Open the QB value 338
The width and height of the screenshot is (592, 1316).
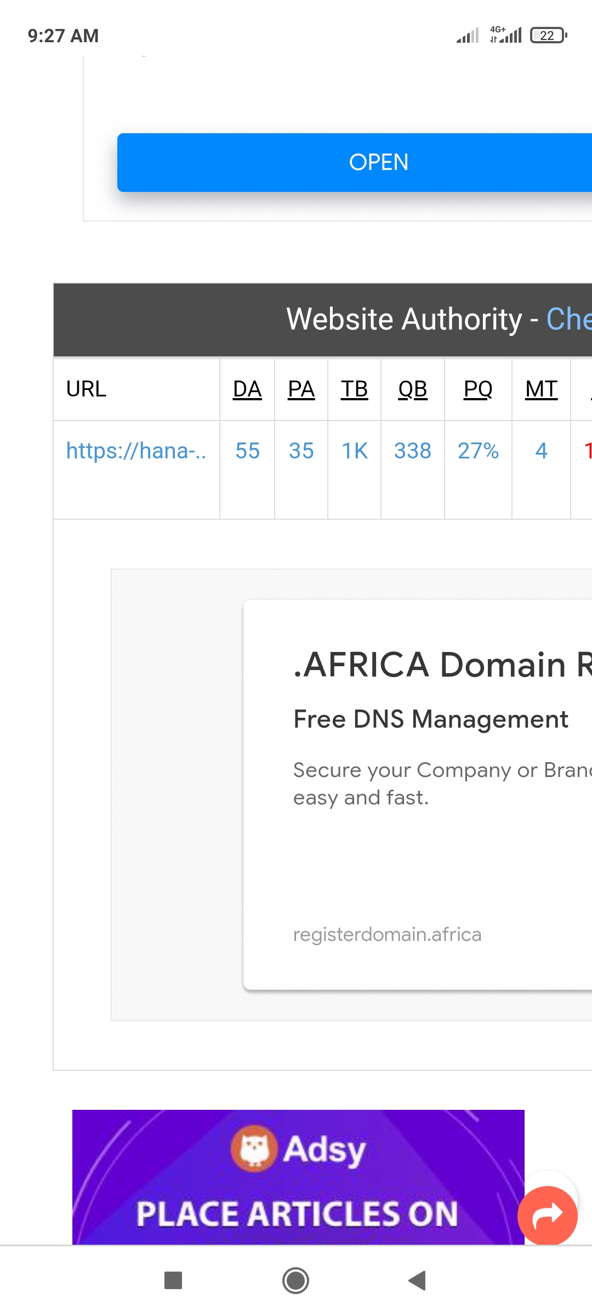[x=412, y=451]
